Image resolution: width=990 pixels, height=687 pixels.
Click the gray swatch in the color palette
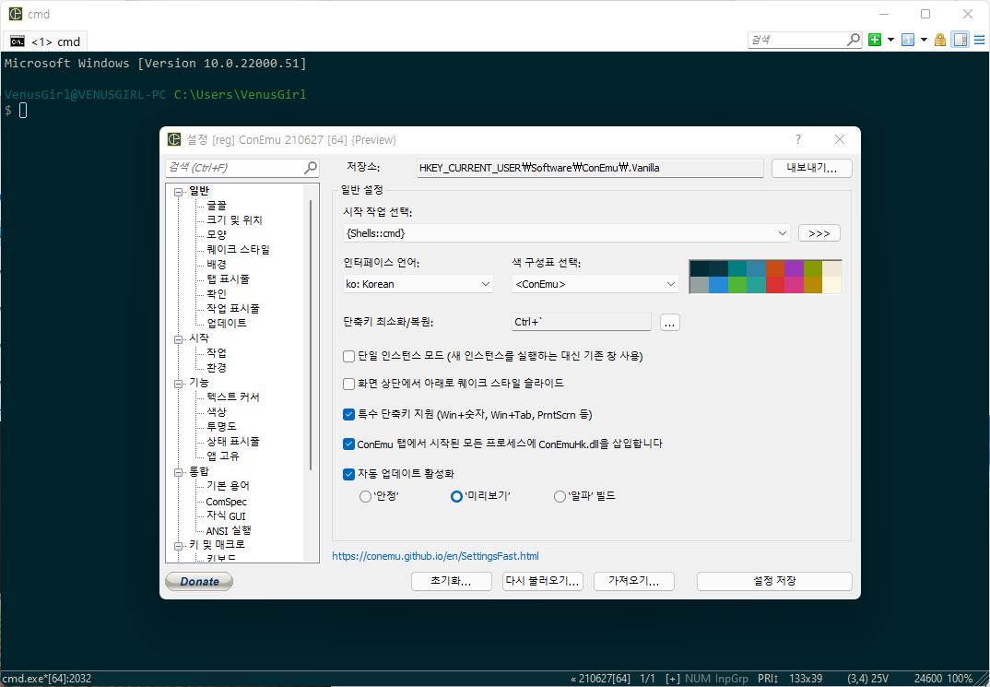699,285
